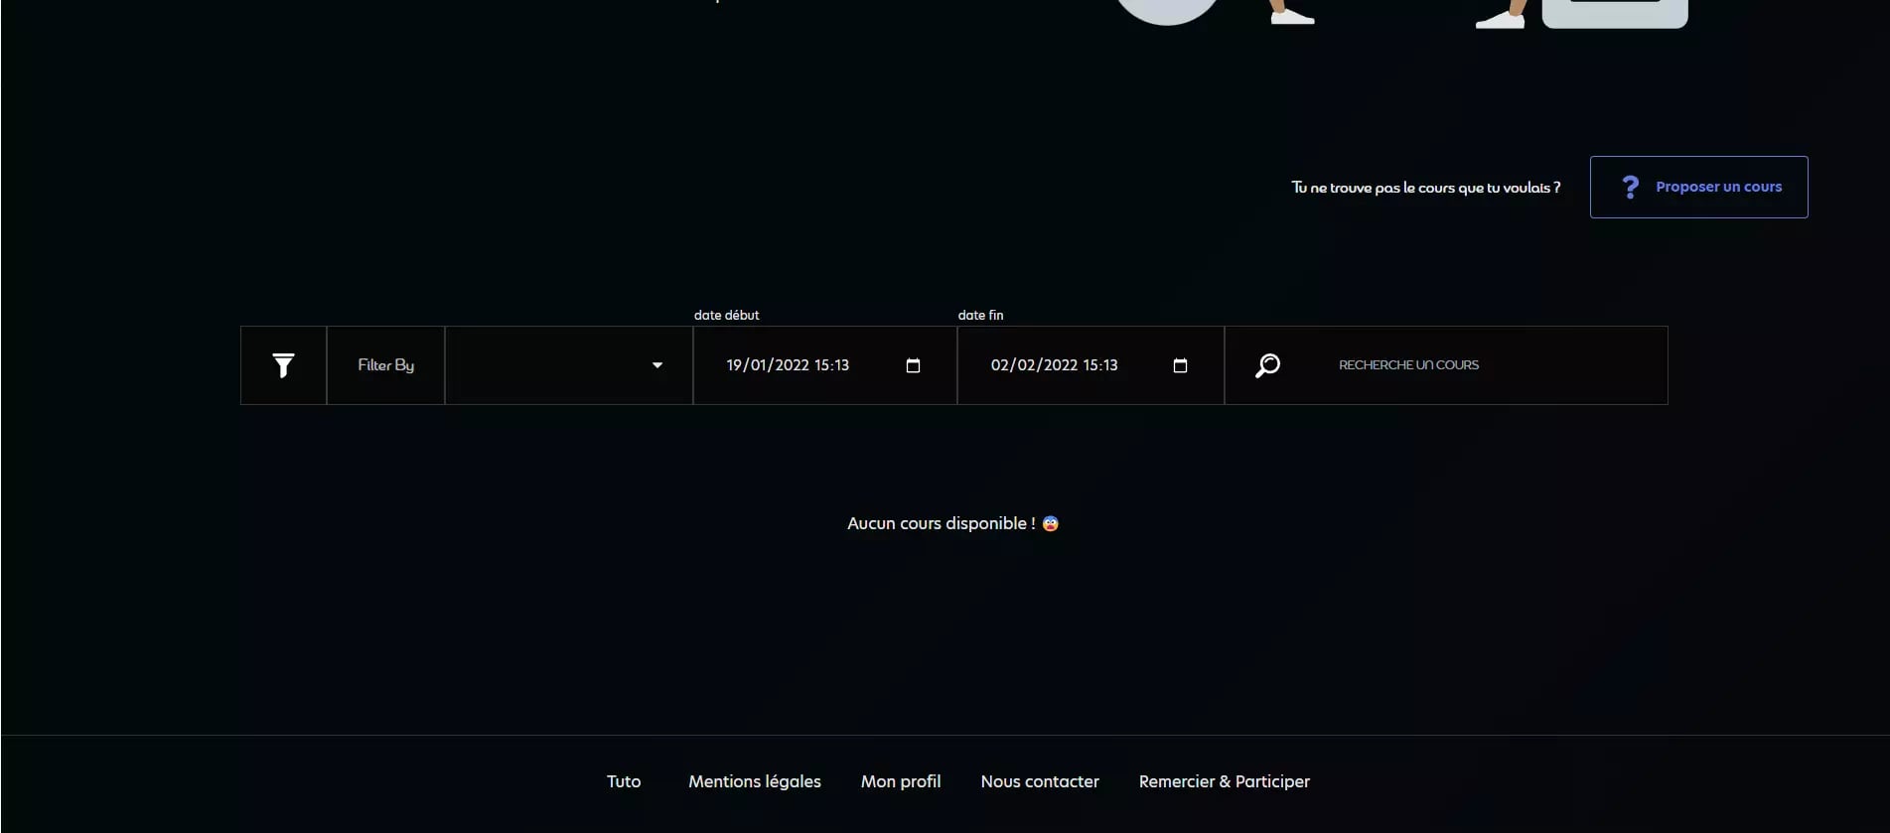Screen dimensions: 1890x833
Task: Click the magnifying glass search icon
Action: pos(1267,365)
